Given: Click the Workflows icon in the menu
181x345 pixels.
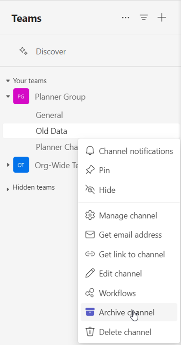Looking at the screenshot, I should click(90, 293).
